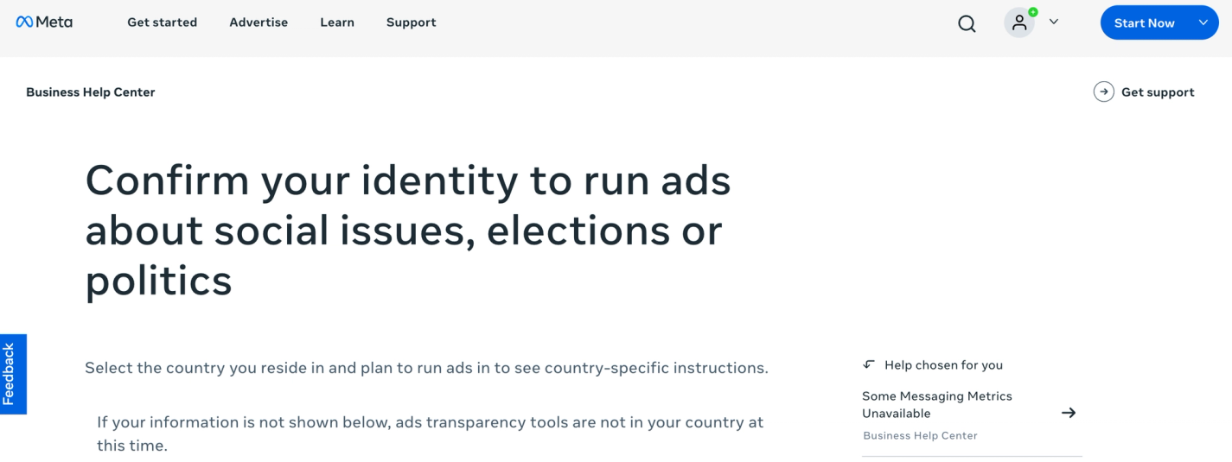
Task: Click the curved arrow by Help chosen for you
Action: click(x=869, y=364)
